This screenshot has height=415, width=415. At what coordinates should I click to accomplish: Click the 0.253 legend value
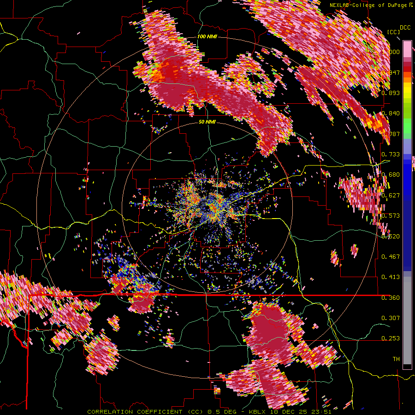[391, 338]
